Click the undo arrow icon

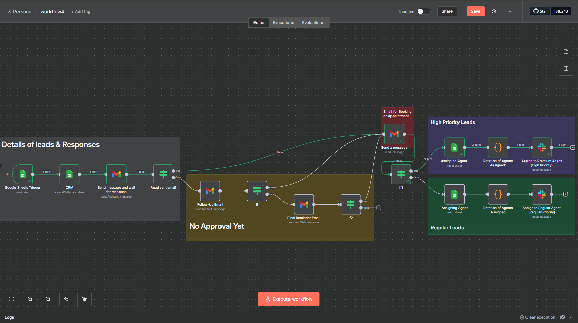pos(66,299)
